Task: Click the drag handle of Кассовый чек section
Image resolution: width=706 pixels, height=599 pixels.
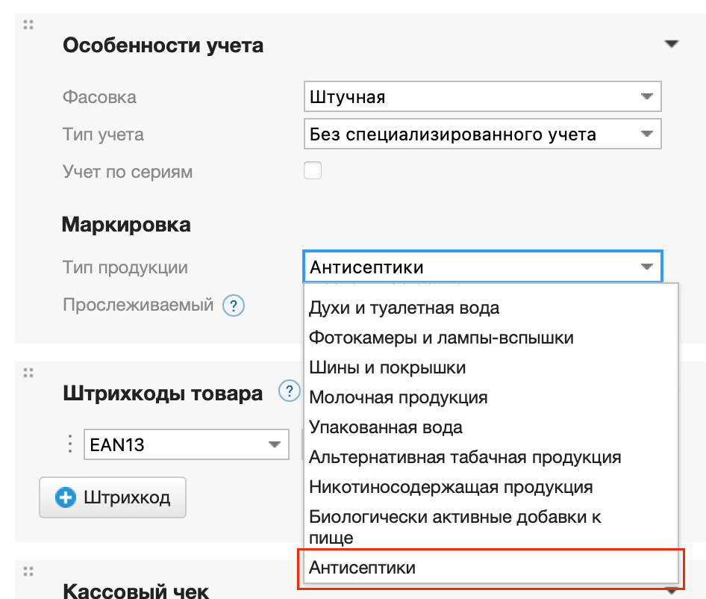Action: tap(28, 571)
